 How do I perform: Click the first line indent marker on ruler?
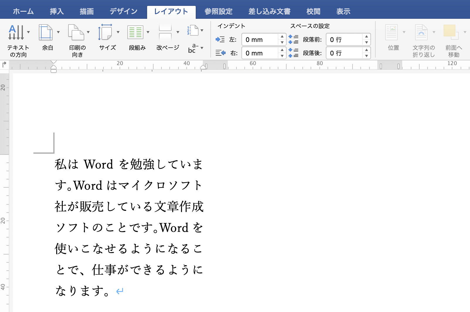click(x=54, y=62)
